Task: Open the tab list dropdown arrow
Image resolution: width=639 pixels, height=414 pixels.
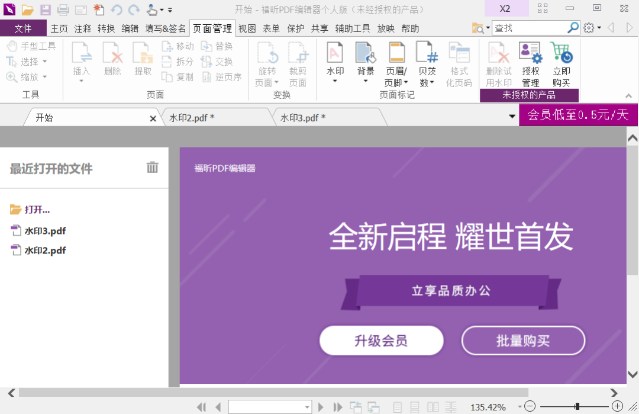Action: point(512,117)
